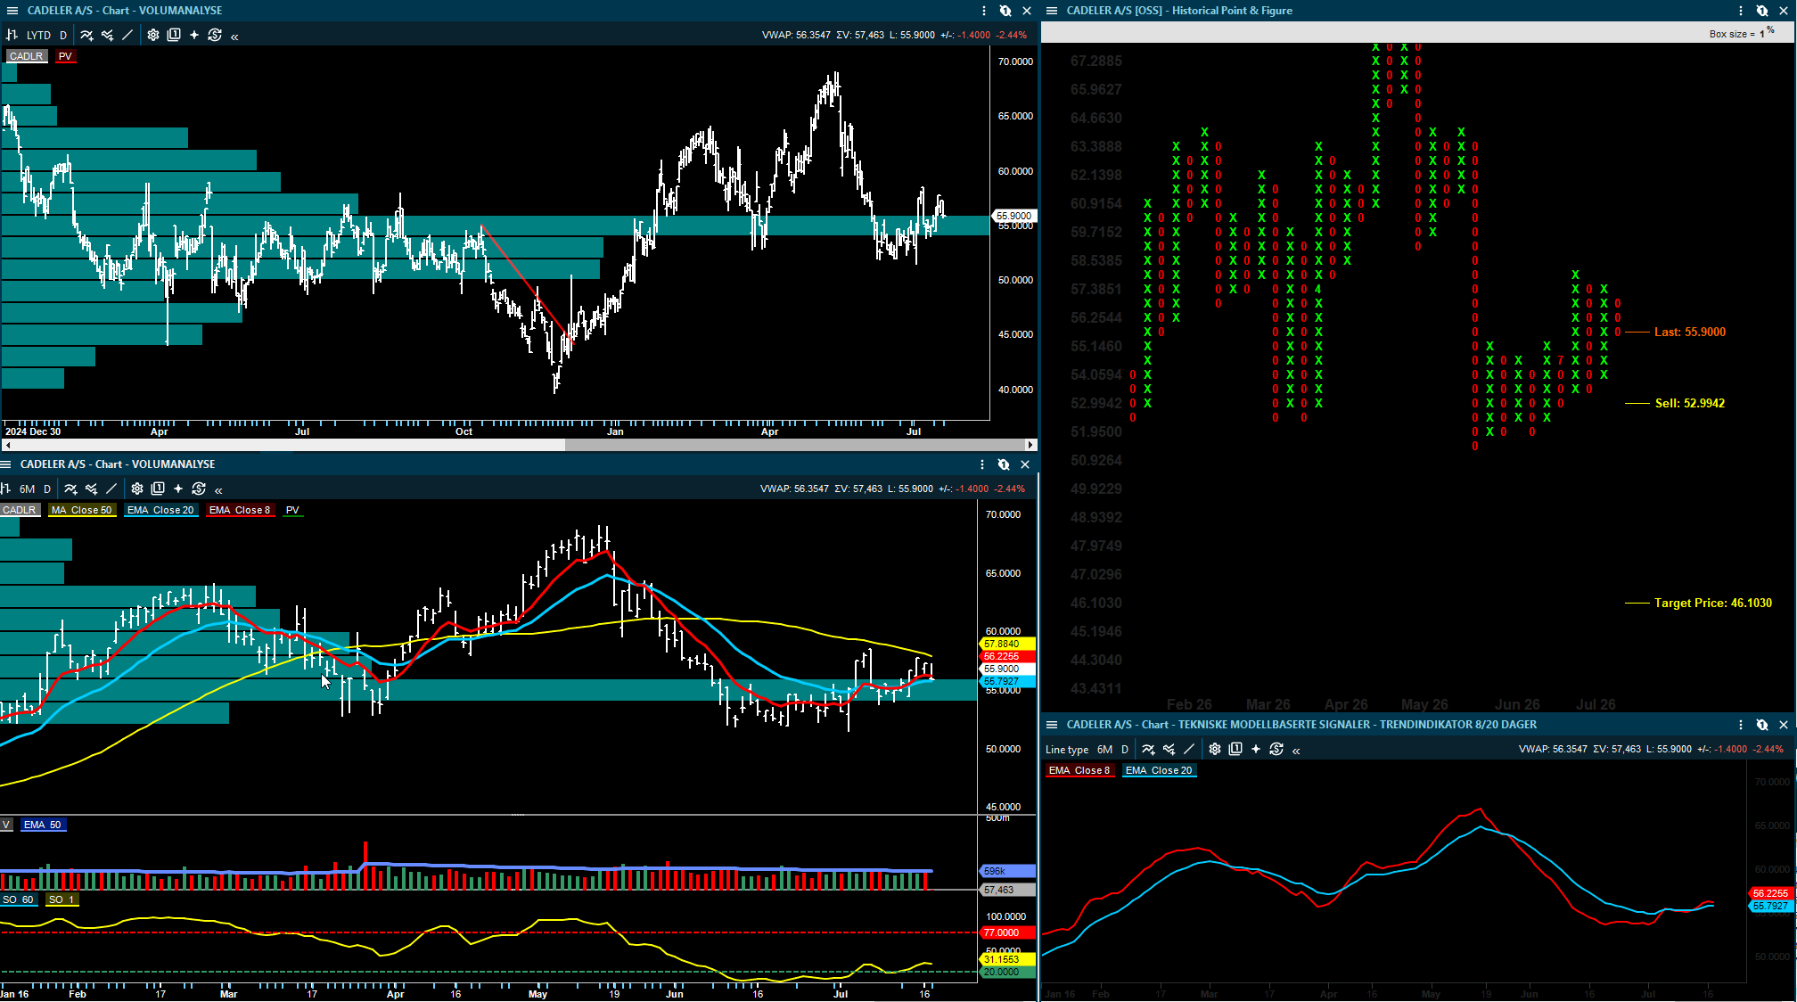Click currency refresh icon in top chart toolbar

(x=215, y=36)
